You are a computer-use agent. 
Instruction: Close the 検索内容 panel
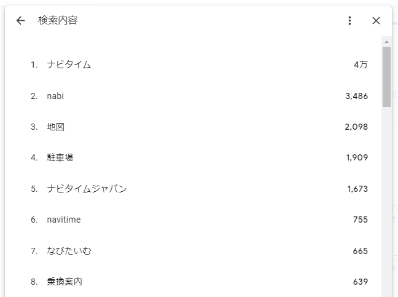tap(376, 20)
